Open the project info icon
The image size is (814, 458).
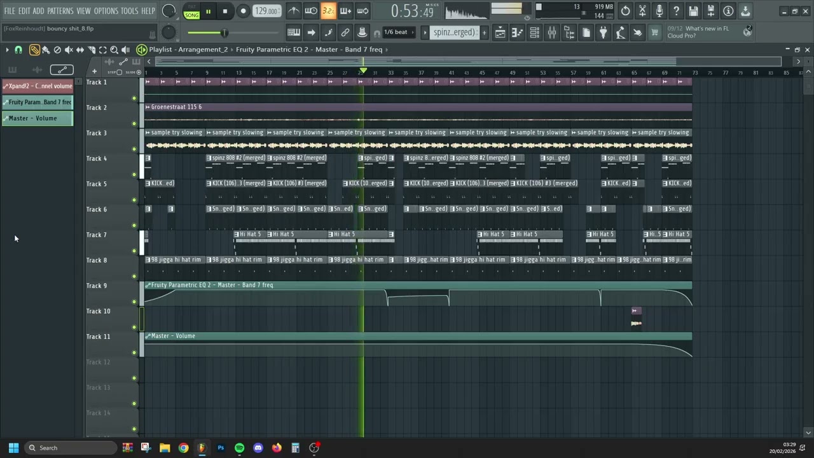tap(728, 11)
